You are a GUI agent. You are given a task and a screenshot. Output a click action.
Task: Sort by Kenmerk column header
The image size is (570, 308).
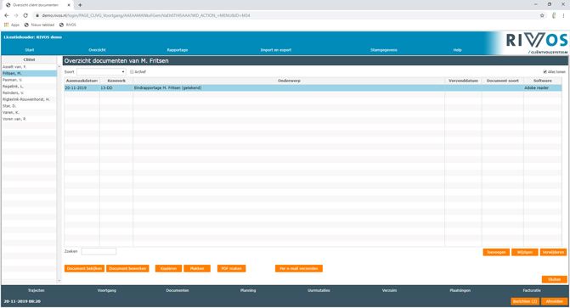[116, 81]
